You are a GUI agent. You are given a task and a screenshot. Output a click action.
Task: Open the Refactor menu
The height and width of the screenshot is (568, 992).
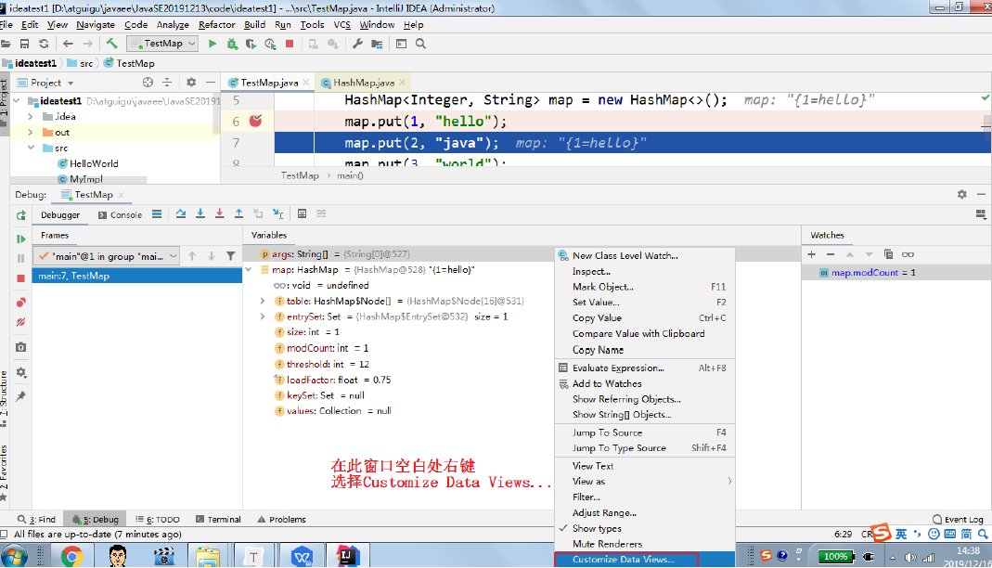pyautogui.click(x=216, y=25)
